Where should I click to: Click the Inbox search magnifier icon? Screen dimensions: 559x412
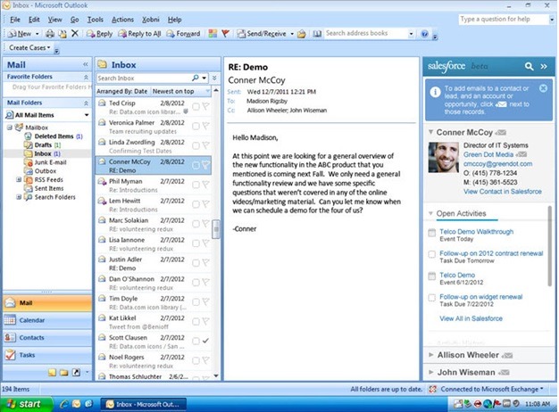click(196, 78)
